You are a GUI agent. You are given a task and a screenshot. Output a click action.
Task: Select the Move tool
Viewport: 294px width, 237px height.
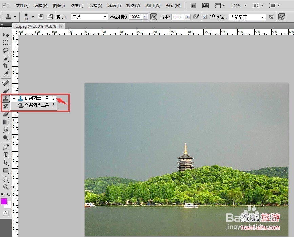(6, 35)
